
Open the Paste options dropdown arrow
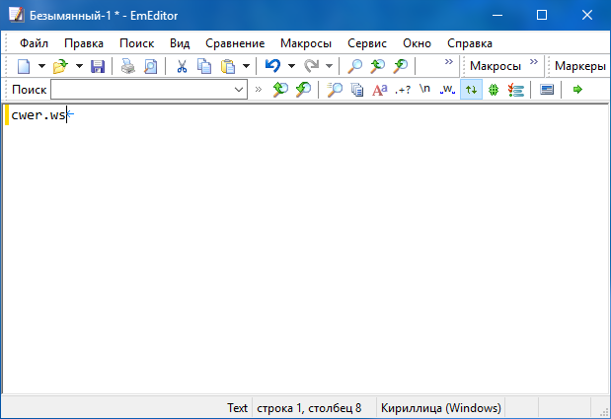244,66
